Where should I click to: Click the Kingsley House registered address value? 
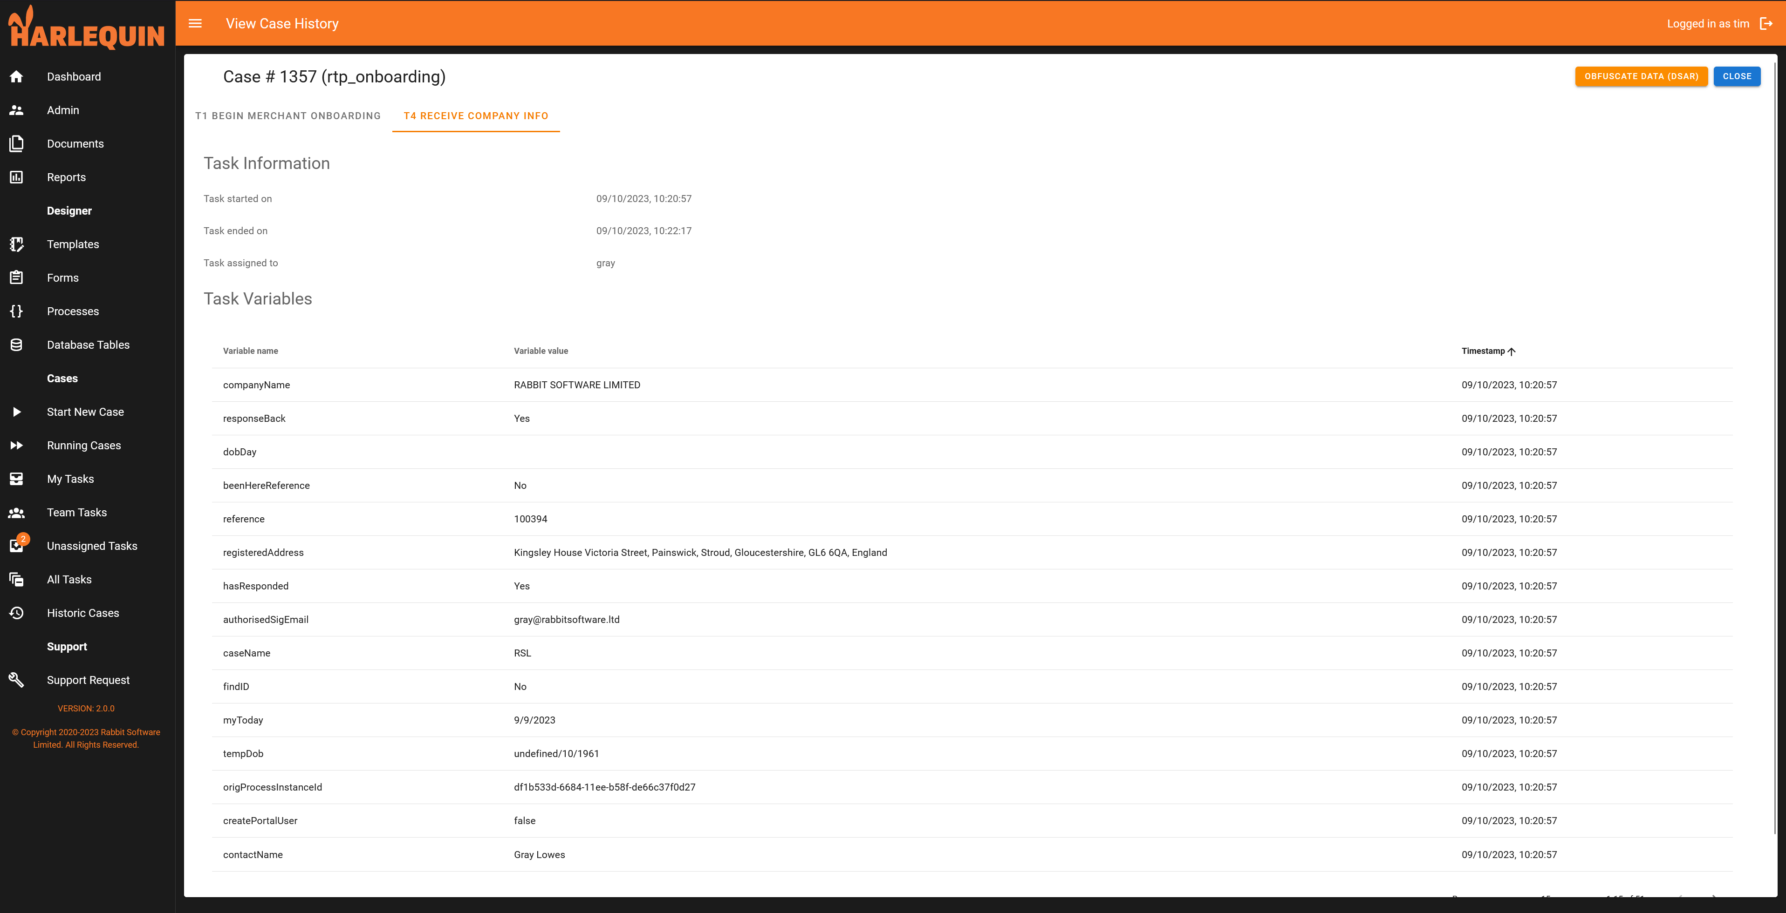click(x=700, y=553)
